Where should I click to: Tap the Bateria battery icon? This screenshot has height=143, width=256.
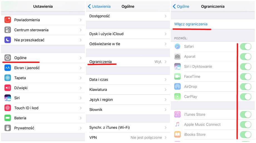click(x=8, y=118)
